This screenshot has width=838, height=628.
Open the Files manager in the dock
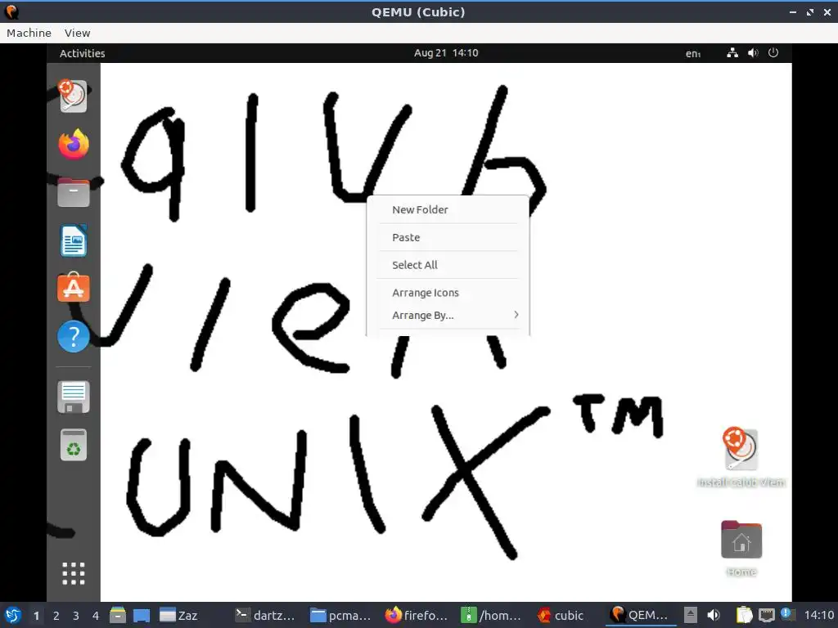click(x=73, y=191)
